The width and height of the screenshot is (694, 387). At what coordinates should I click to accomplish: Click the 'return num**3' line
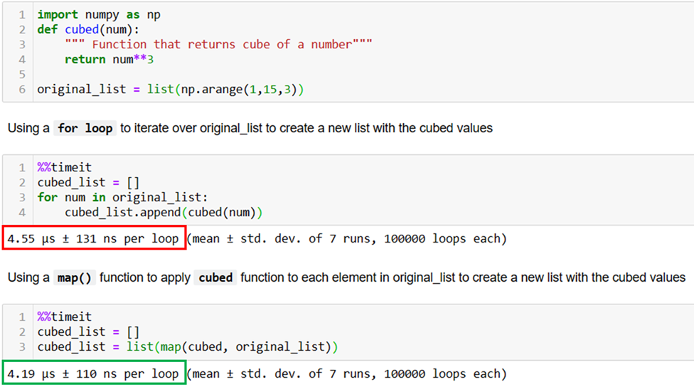click(x=110, y=59)
